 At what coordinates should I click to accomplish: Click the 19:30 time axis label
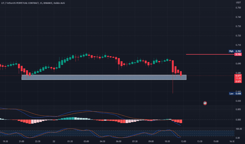[x=5, y=141]
